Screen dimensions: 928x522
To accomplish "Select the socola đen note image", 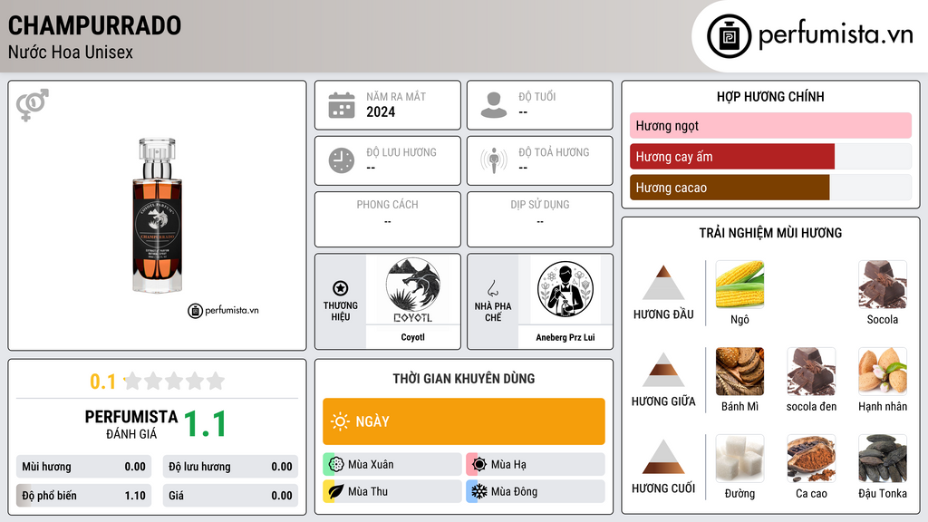I will point(811,372).
